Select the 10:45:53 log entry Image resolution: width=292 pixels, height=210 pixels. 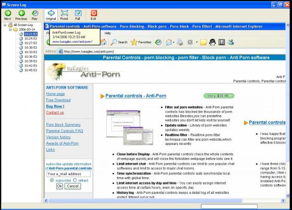coord(31,70)
